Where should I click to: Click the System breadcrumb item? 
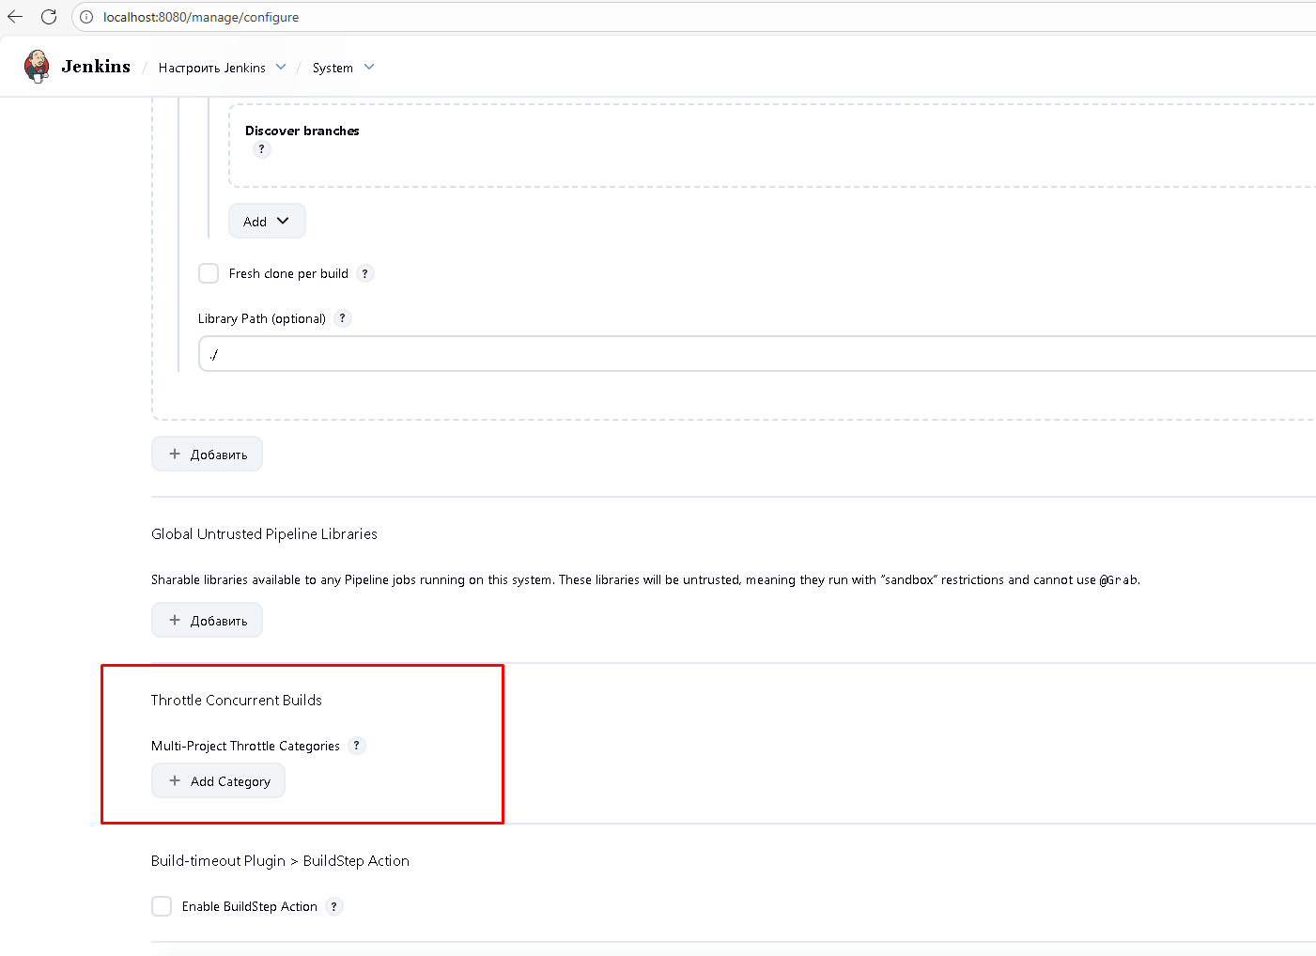[333, 68]
